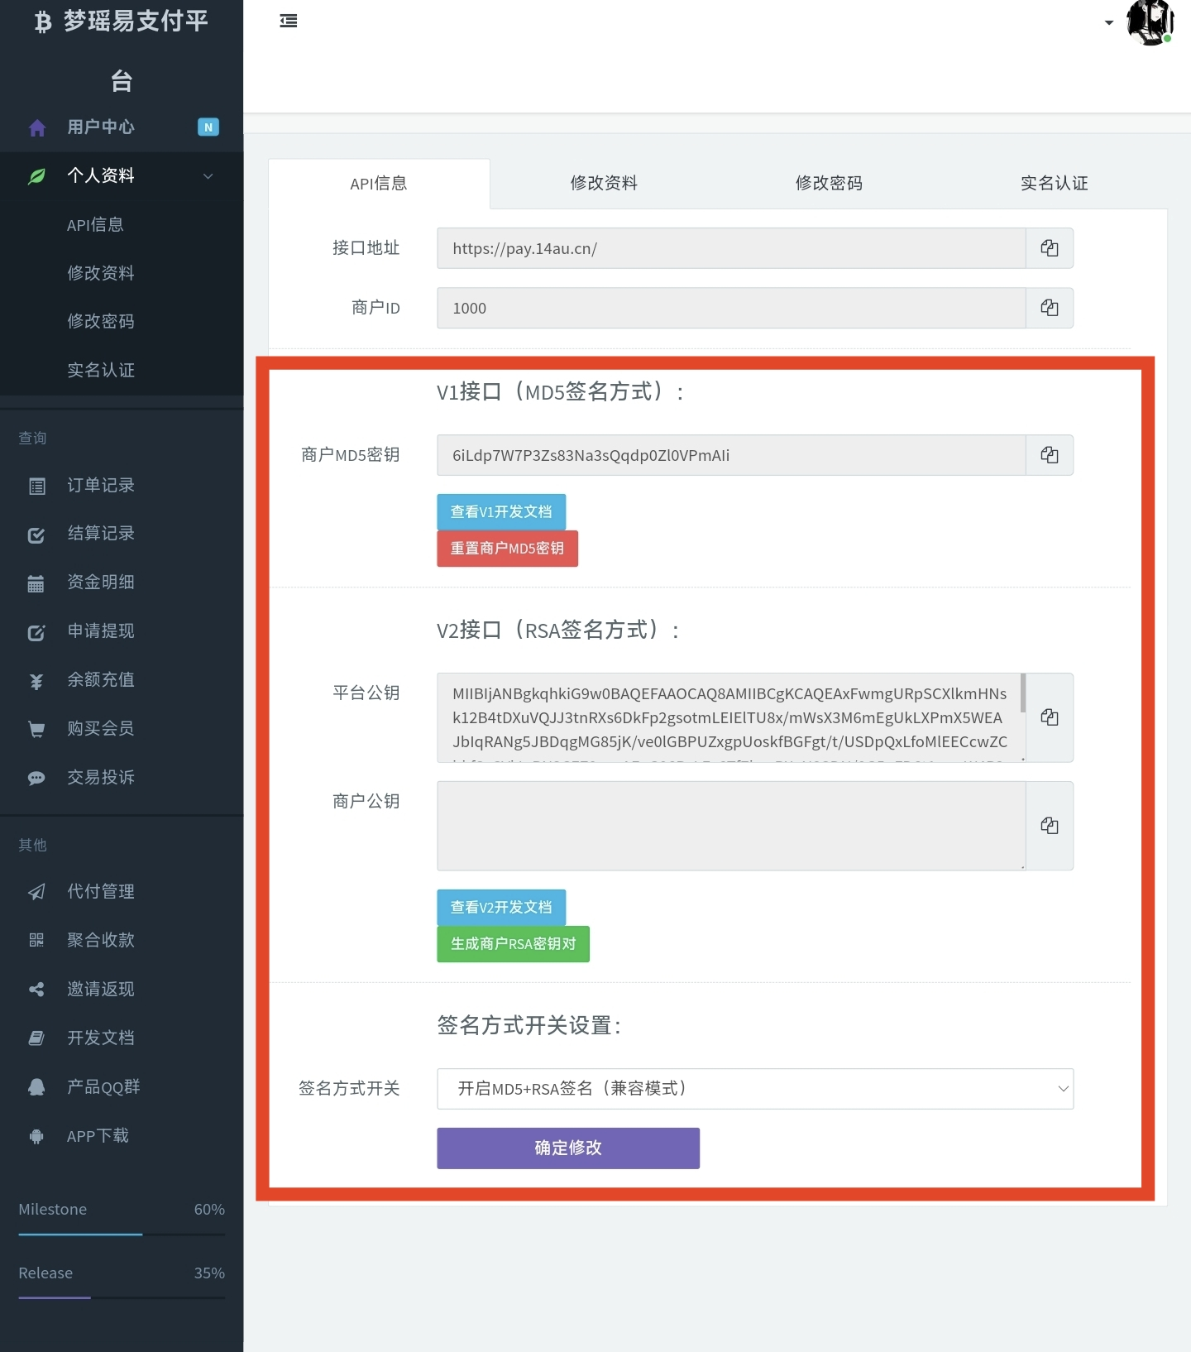The image size is (1191, 1352).
Task: Copy the 商户ID value with copy icon
Action: point(1050,308)
